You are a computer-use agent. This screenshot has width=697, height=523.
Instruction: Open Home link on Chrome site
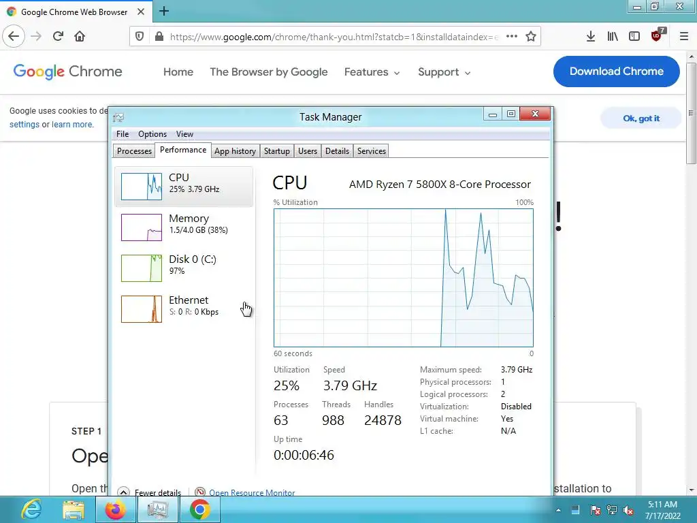click(178, 72)
